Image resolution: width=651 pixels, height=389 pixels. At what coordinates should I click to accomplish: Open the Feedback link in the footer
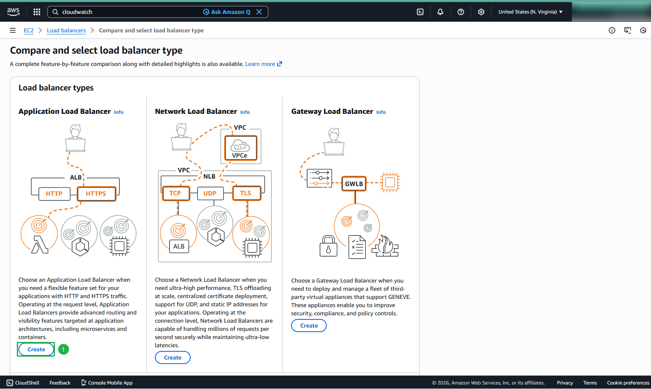[x=60, y=383]
